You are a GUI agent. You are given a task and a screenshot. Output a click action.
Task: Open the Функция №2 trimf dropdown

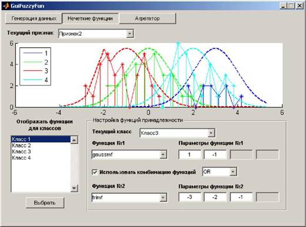(163, 198)
